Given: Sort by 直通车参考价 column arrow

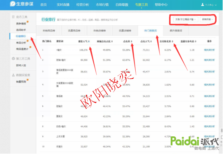Looking at the screenshot, I should pos(196,41).
